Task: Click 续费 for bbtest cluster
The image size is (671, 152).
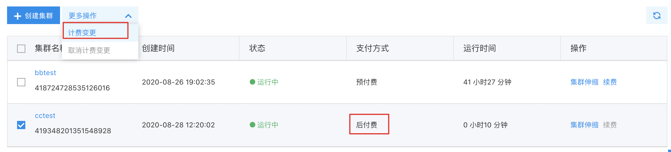Action: [610, 82]
